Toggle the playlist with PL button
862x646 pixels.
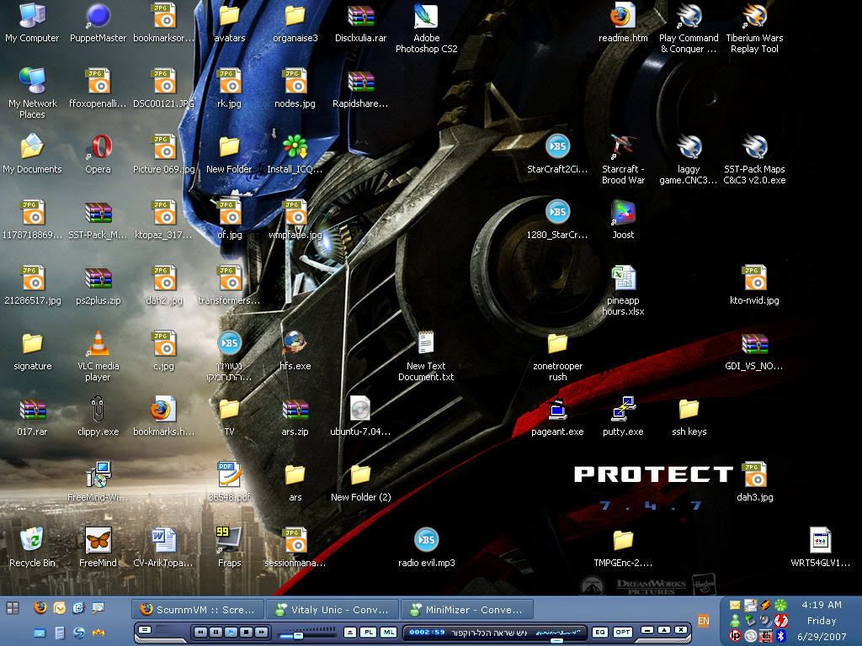point(369,633)
